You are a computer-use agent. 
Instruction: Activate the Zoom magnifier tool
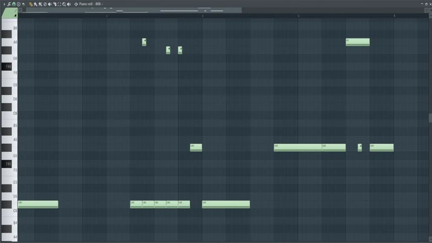click(x=64, y=4)
